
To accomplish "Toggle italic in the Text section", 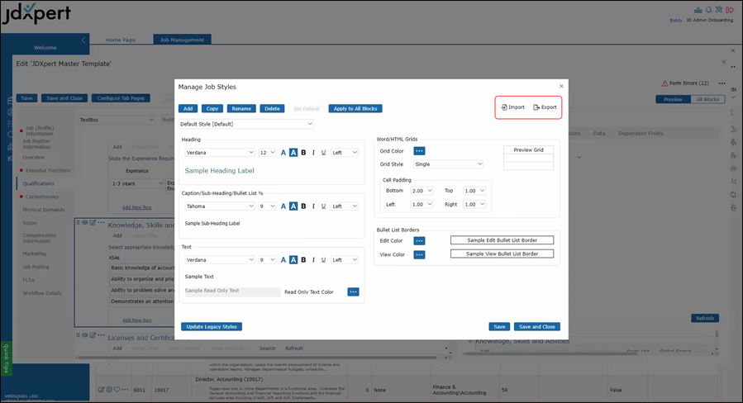I will [x=313, y=259].
